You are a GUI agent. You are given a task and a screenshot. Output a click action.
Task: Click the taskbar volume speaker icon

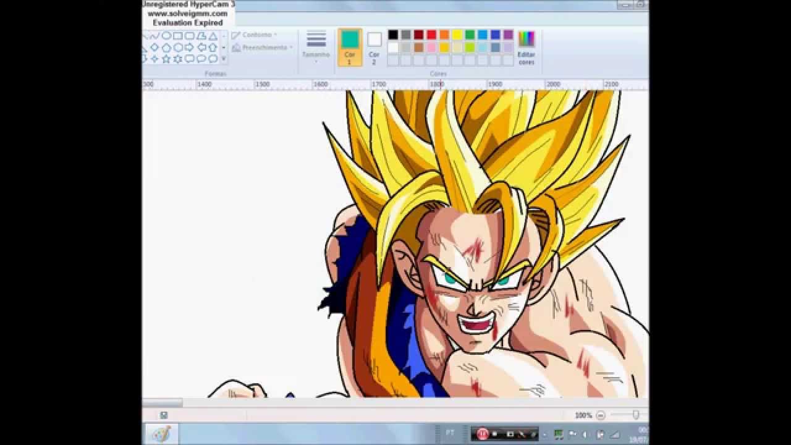[x=585, y=434]
